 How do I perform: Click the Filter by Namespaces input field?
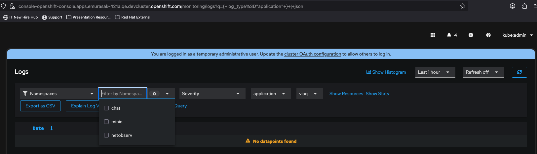[x=122, y=94]
